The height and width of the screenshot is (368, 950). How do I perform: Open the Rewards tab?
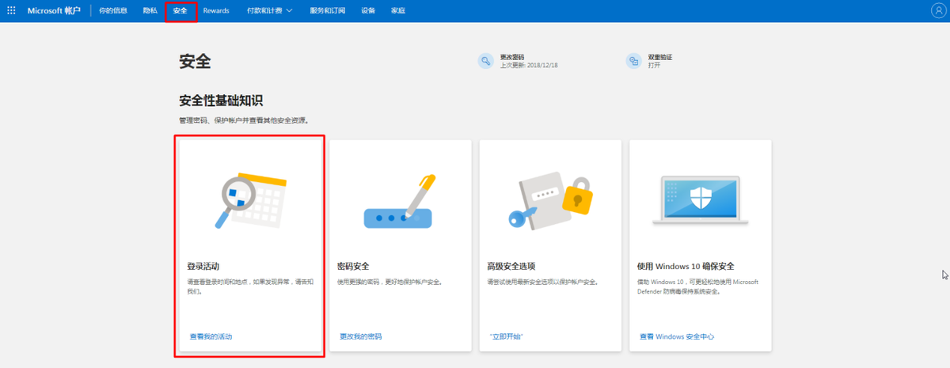click(216, 10)
